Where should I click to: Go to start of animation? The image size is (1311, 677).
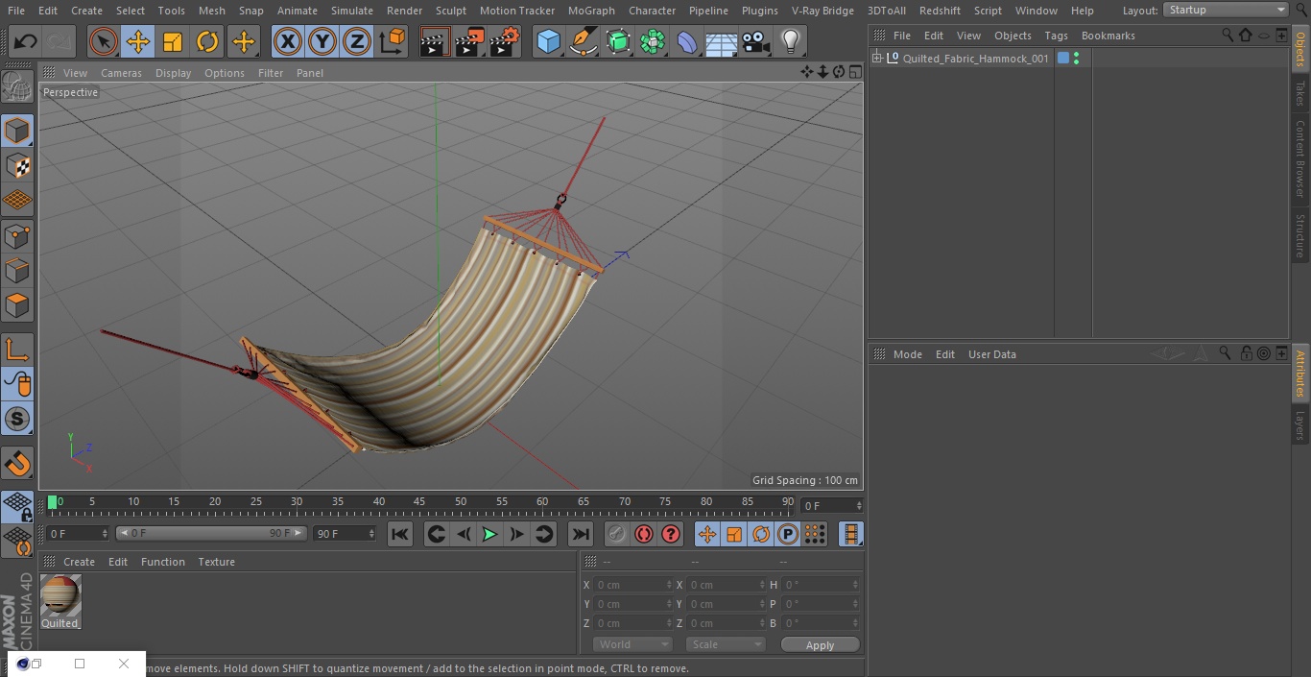400,534
